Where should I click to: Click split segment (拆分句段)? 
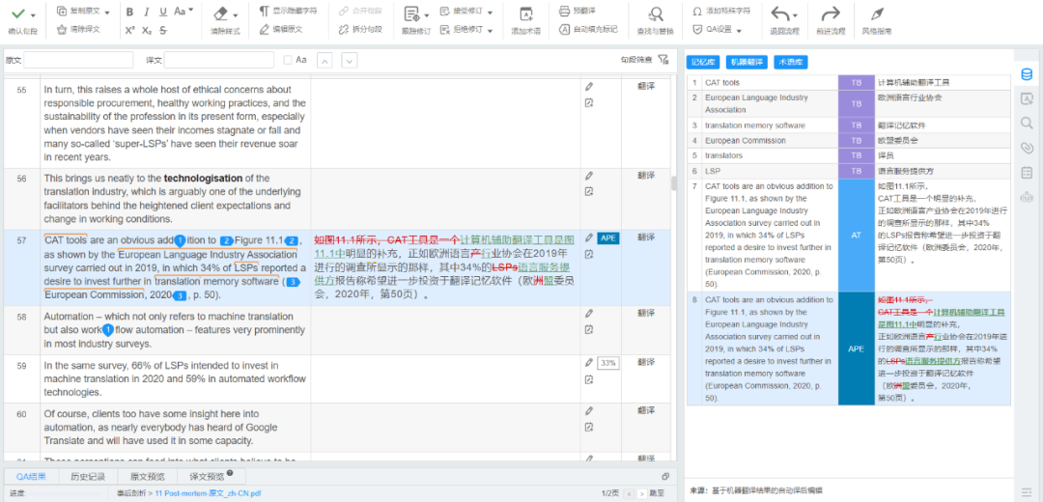click(360, 29)
